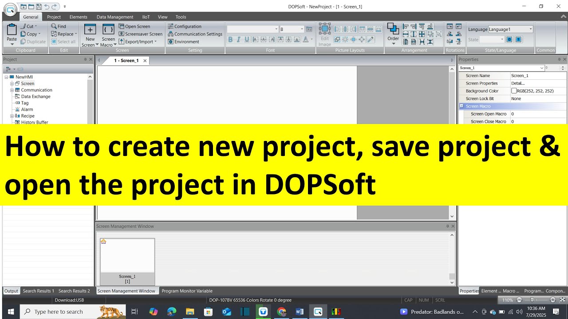Pin the Screen Management Window
This screenshot has width=568, height=319.
click(448, 226)
